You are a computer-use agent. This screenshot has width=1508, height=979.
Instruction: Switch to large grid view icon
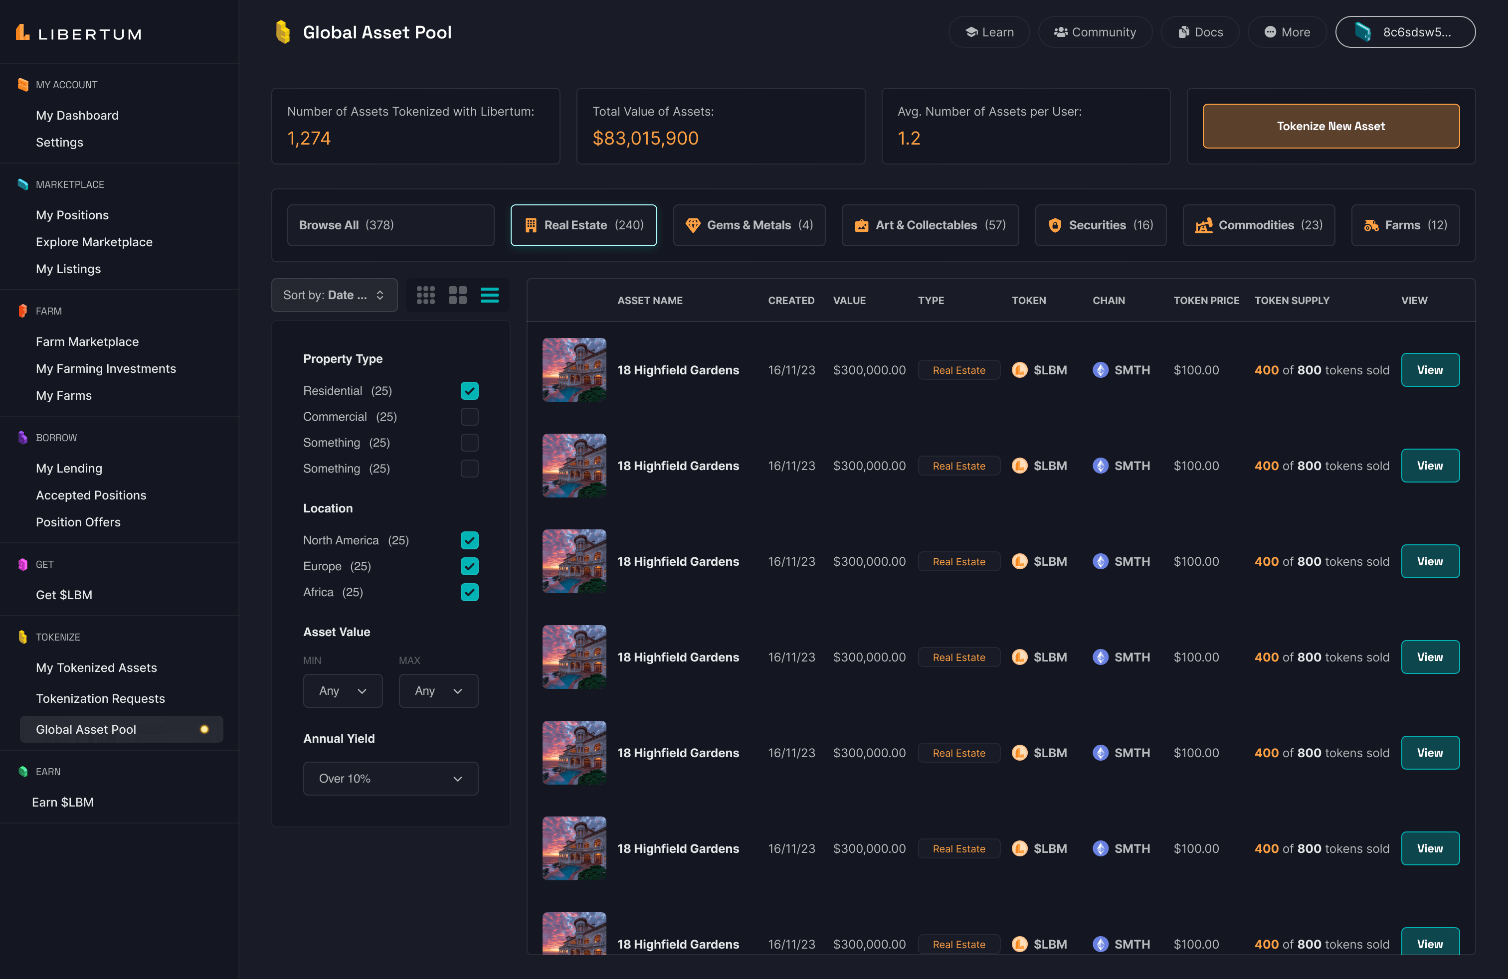[x=457, y=295]
